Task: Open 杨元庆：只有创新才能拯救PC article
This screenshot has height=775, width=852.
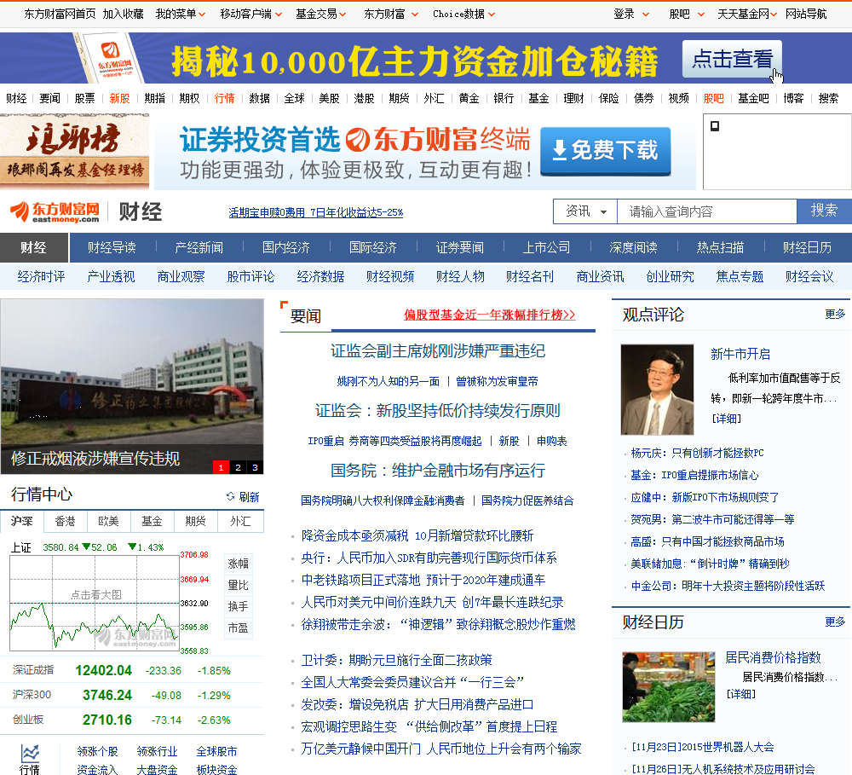Action: pos(697,453)
